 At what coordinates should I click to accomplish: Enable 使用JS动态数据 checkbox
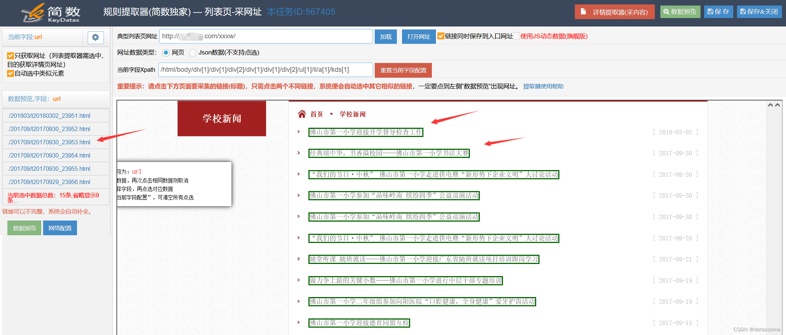click(517, 36)
